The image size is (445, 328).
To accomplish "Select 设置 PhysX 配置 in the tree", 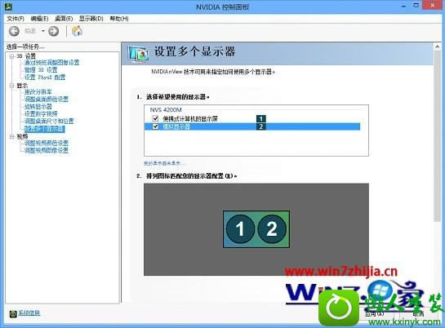I will click(45, 78).
